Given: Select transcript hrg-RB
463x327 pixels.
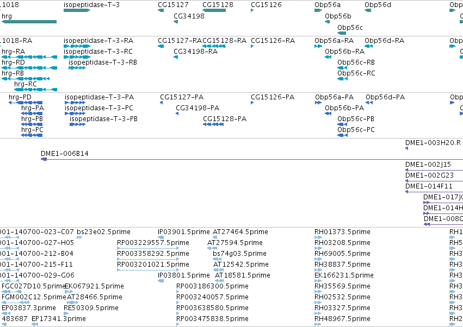Looking at the screenshot, I should point(26,79).
